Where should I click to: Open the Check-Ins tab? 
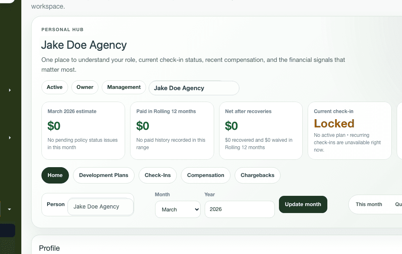point(158,175)
